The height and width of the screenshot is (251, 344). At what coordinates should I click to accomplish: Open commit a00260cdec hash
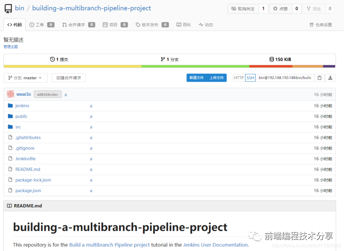(x=48, y=95)
